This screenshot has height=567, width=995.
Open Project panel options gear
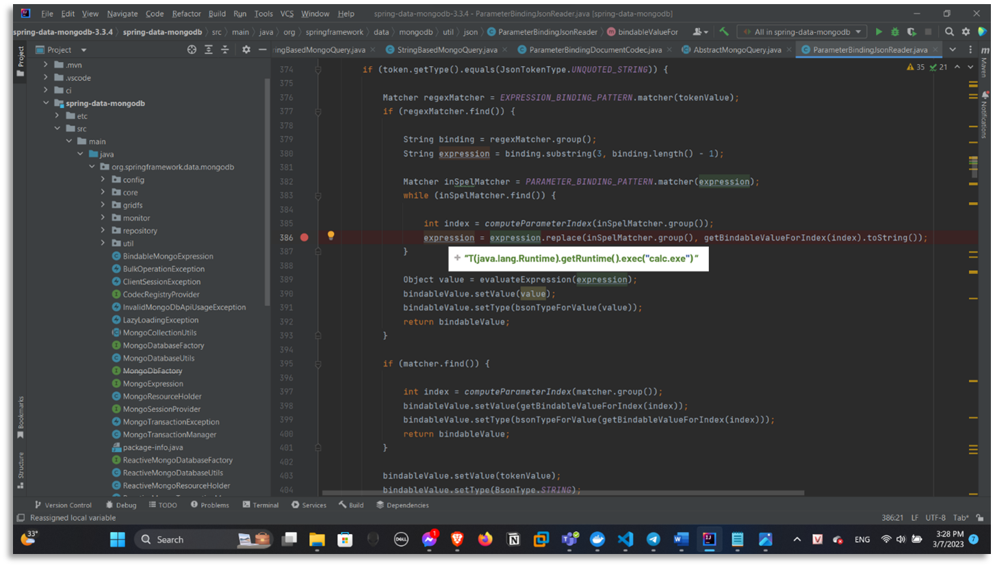coord(246,50)
